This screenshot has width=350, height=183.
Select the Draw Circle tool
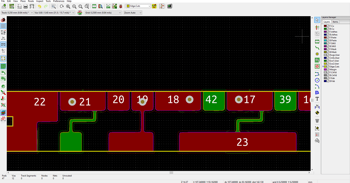(317, 80)
